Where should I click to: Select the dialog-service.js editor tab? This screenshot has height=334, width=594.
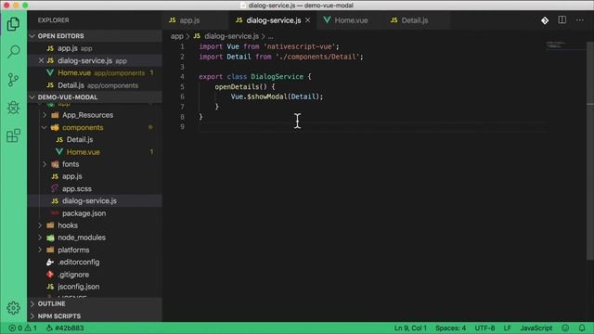tap(273, 20)
